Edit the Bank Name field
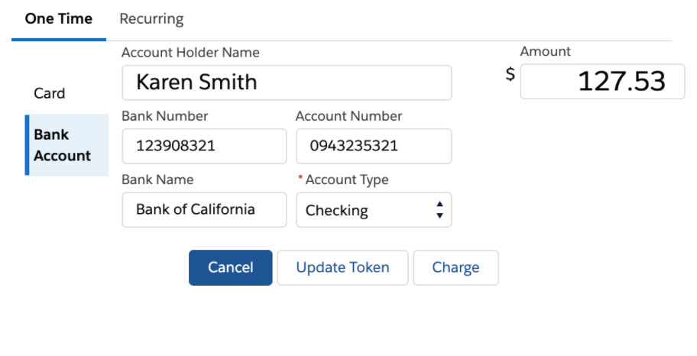This screenshot has width=697, height=356. pyautogui.click(x=205, y=210)
